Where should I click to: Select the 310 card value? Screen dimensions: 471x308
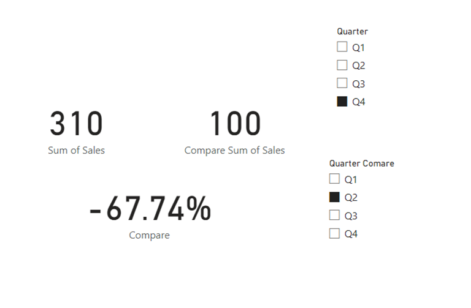pos(76,124)
